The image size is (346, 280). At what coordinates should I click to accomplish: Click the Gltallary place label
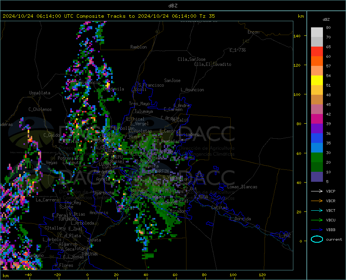(x=55, y=228)
